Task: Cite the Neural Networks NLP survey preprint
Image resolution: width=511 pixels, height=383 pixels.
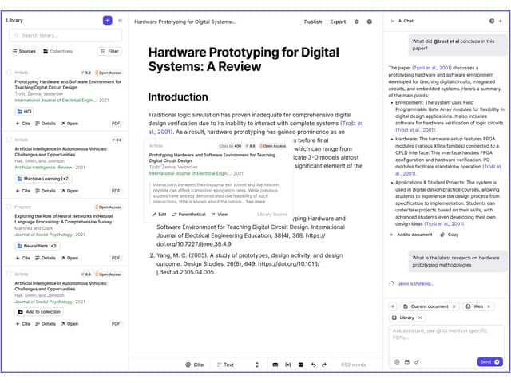Action: [23, 258]
